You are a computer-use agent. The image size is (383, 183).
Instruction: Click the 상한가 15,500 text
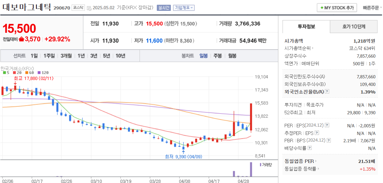point(180,24)
